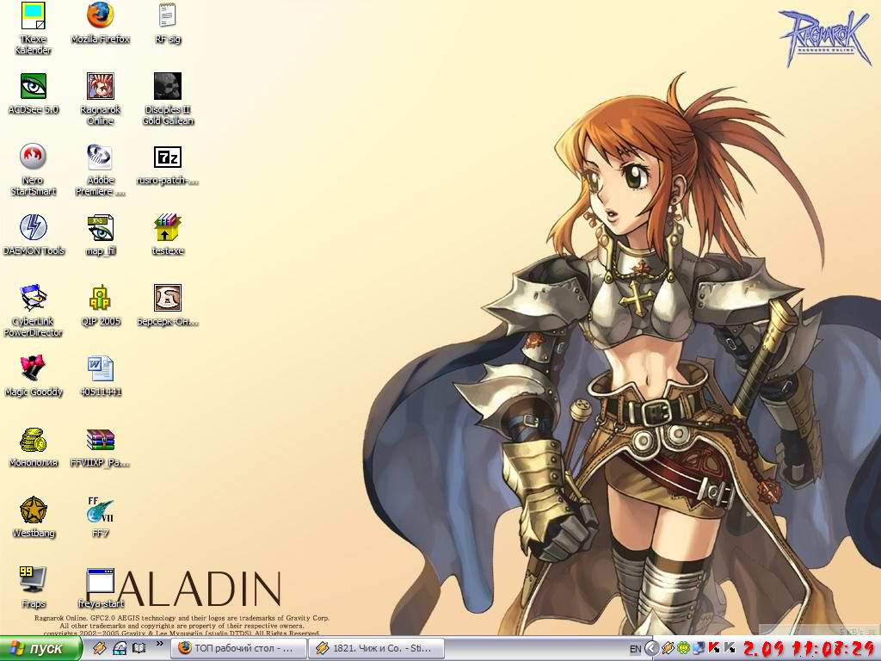This screenshot has height=661, width=881.
Task: Open CyberLink PowerDirector shortcut
Action: 34,311
